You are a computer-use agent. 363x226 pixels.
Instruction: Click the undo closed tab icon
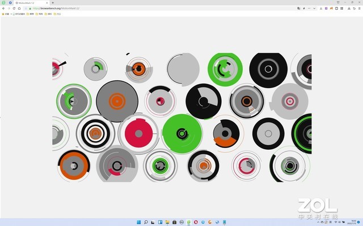coord(354,8)
